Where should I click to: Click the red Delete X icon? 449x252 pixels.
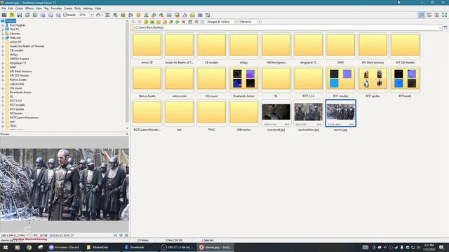click(x=184, y=22)
